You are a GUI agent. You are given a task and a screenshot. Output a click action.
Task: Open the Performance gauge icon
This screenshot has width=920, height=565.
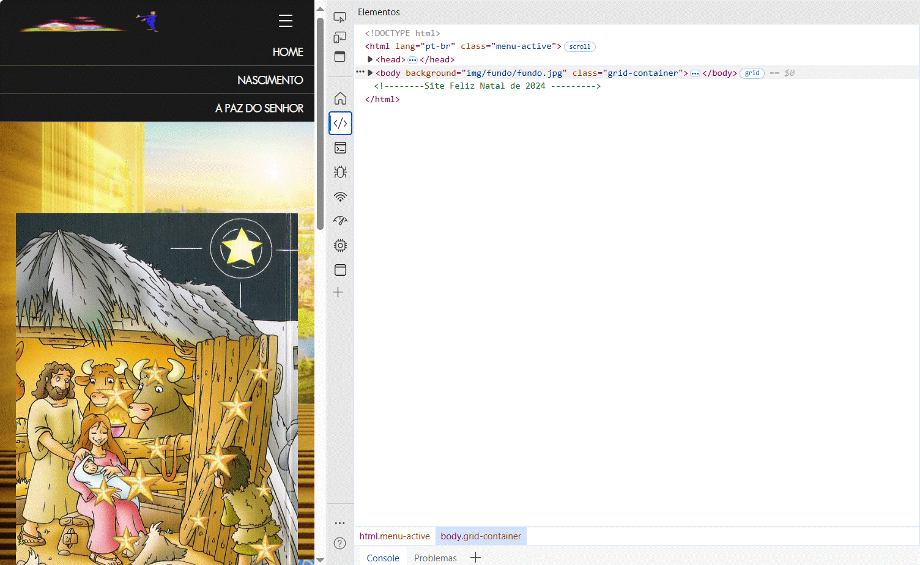(340, 220)
